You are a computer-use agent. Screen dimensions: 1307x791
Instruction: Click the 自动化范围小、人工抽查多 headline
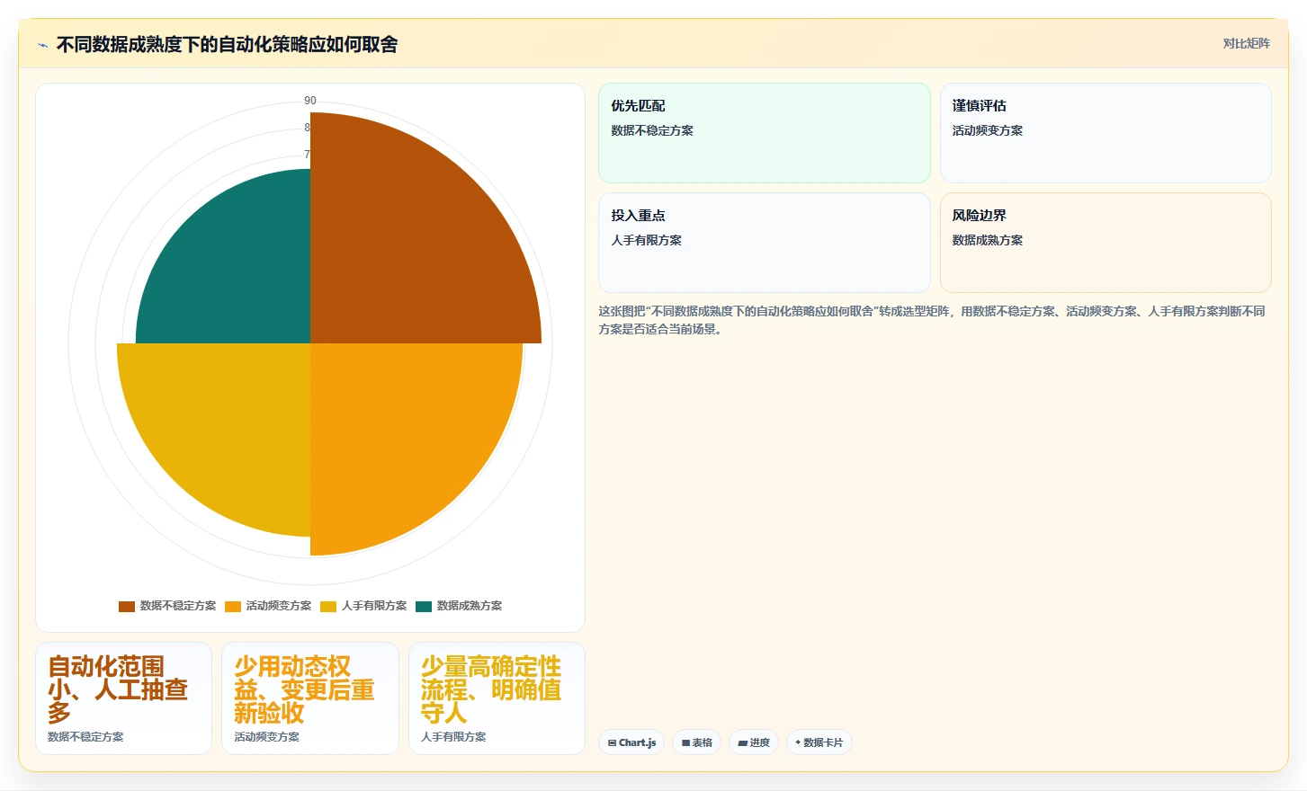tap(118, 689)
